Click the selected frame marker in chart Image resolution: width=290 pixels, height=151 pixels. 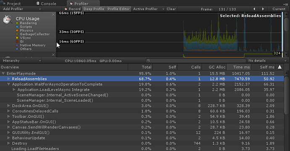(x=282, y=31)
